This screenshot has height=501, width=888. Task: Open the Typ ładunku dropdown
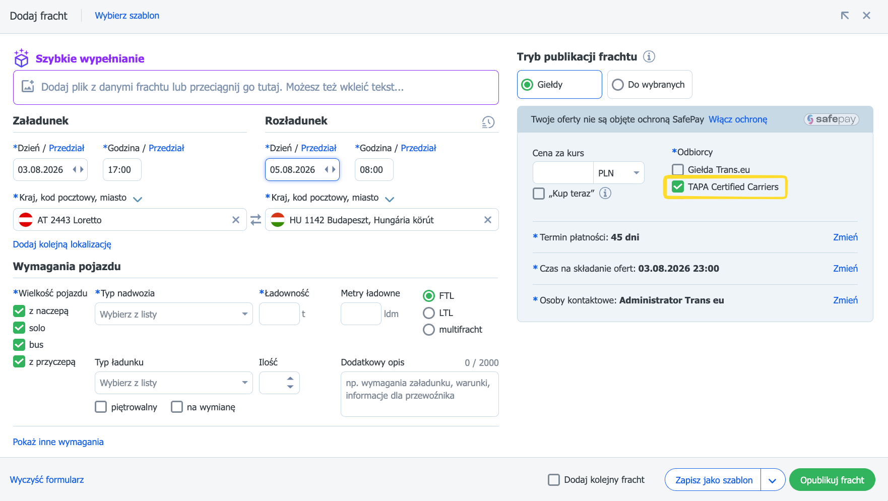(174, 383)
